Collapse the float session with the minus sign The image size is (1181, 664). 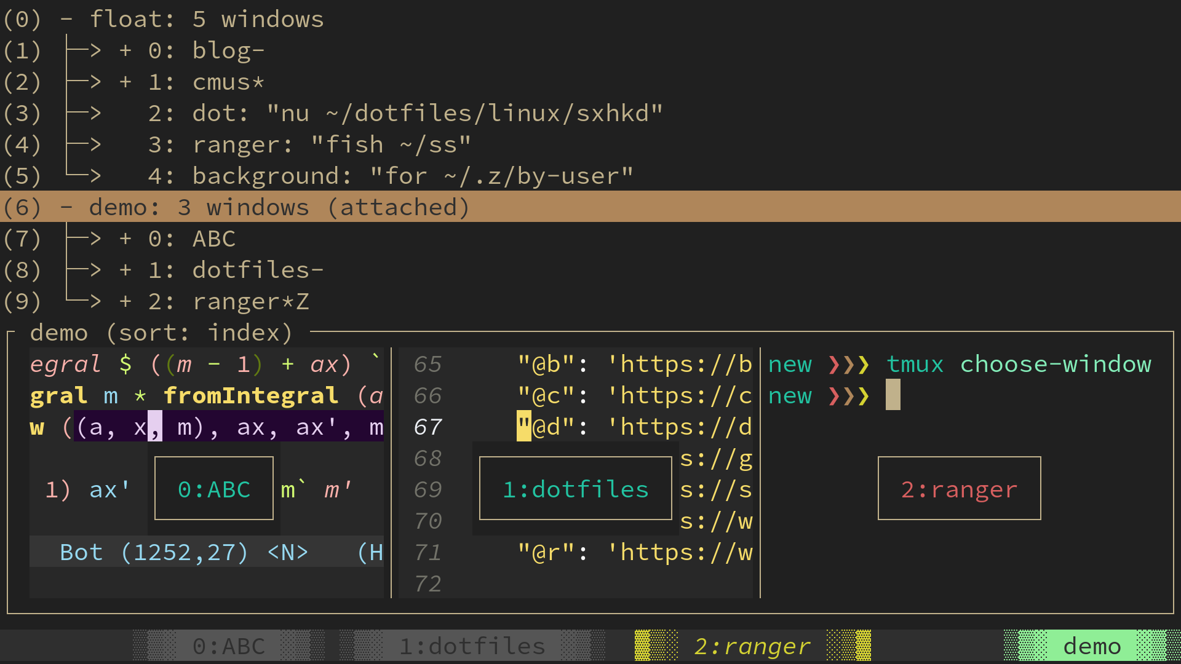click(x=66, y=19)
